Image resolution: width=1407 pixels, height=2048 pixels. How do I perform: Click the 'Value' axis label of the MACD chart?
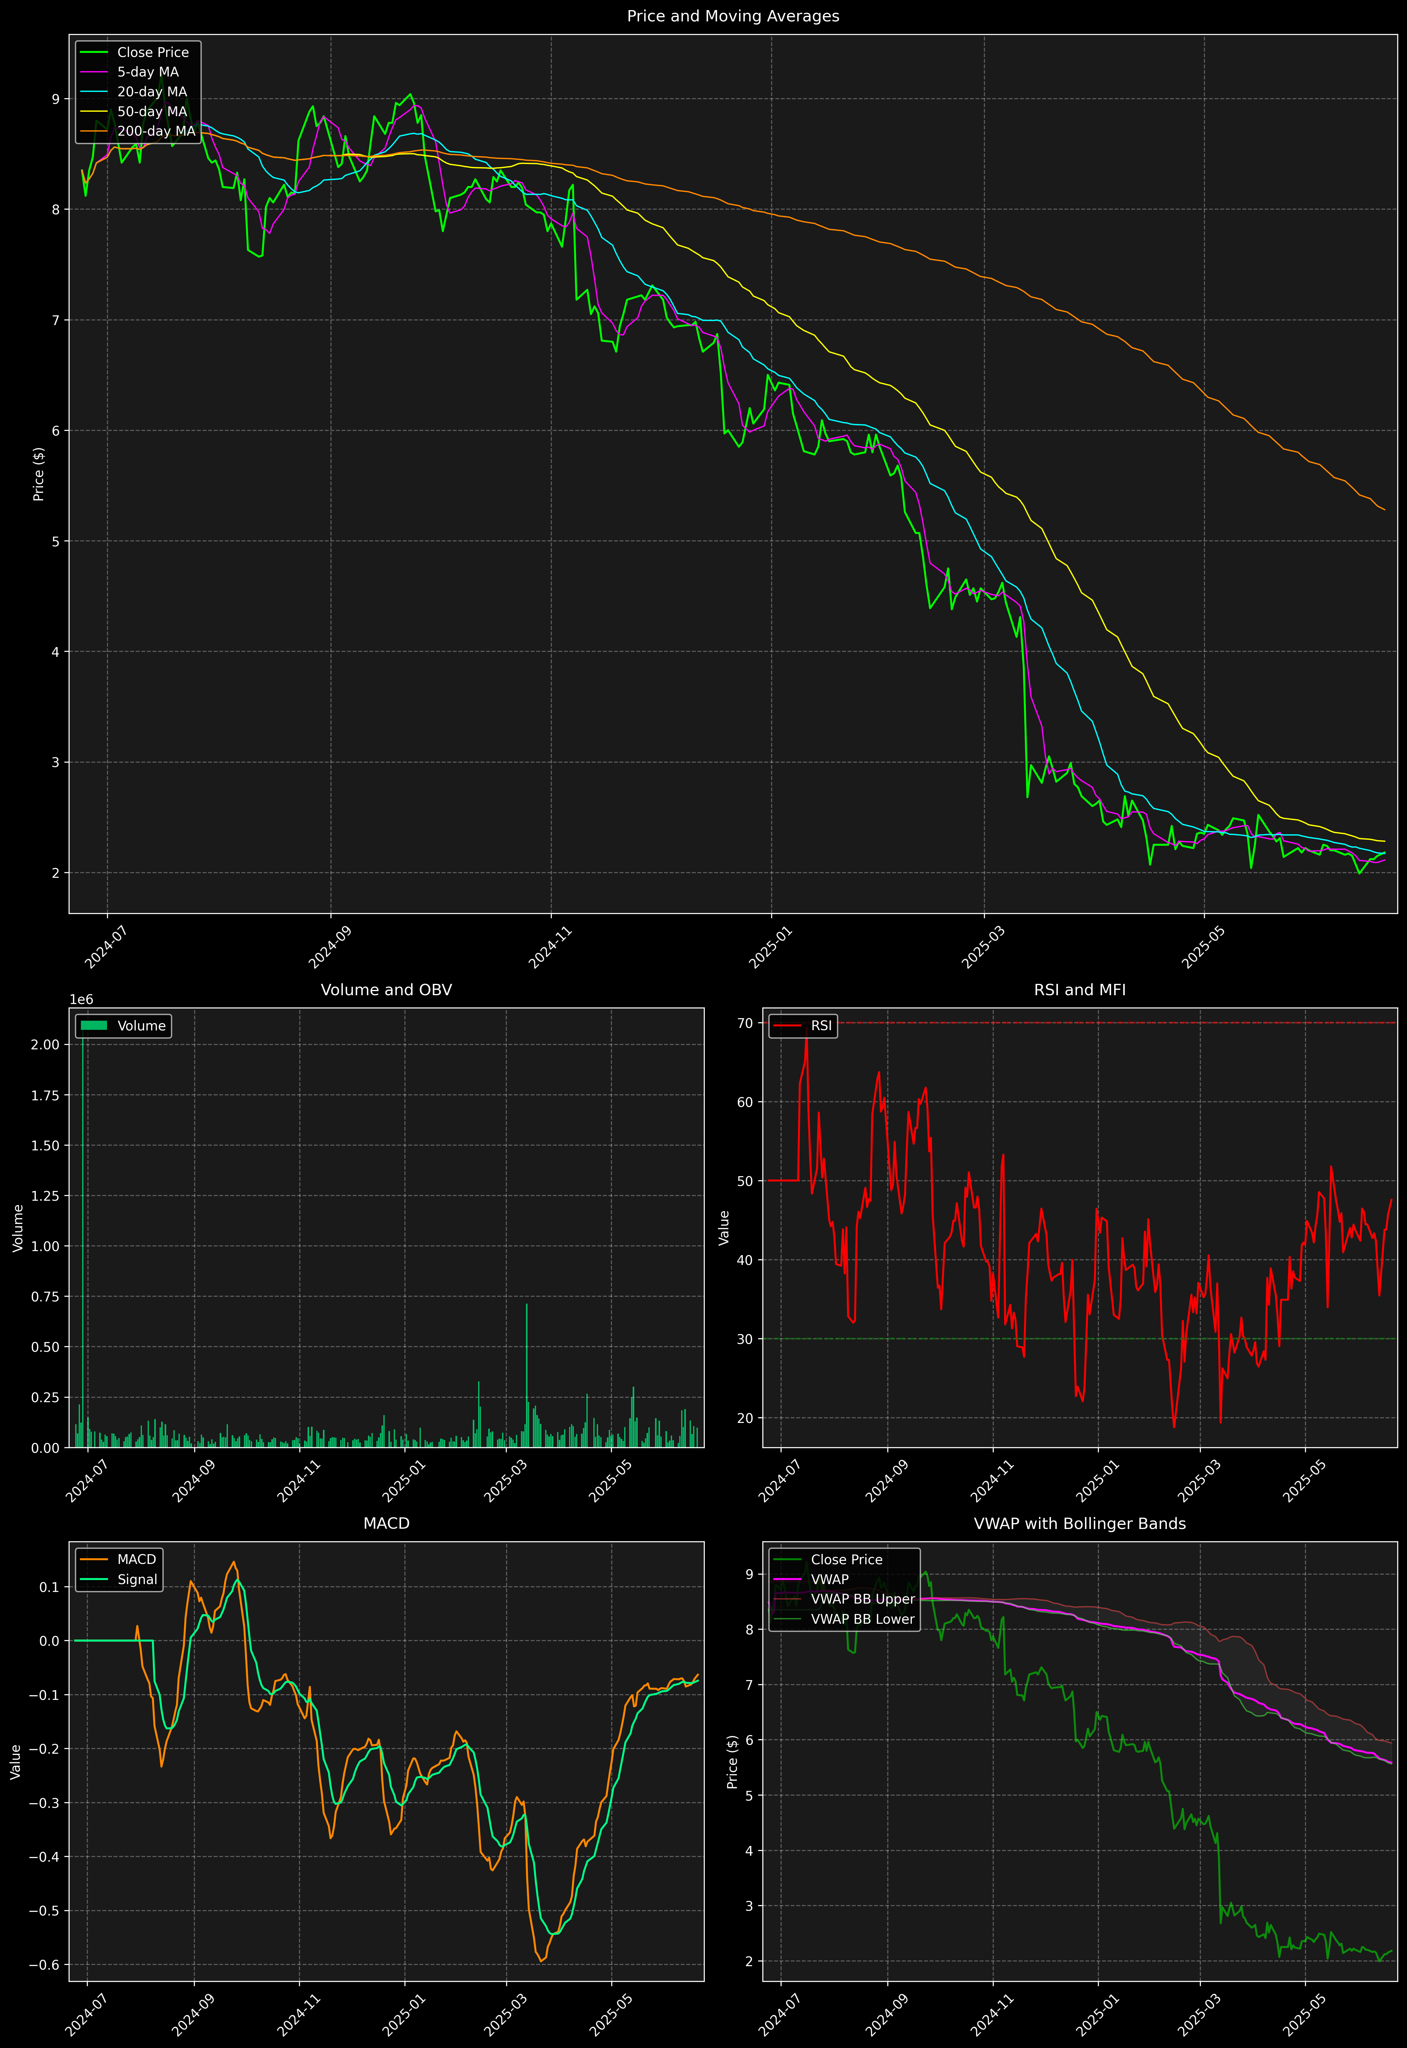(16, 1762)
